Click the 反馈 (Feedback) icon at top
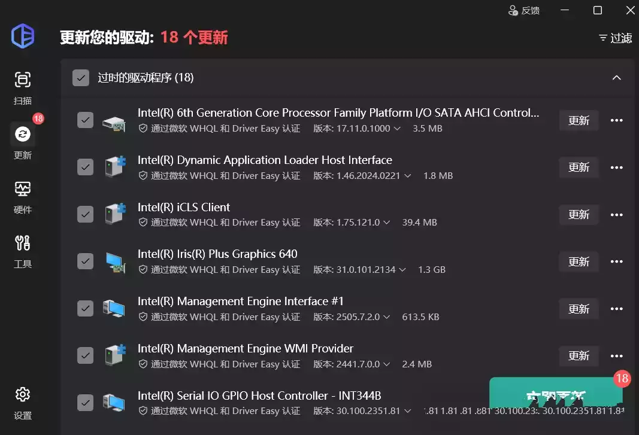Image resolution: width=639 pixels, height=435 pixels. pyautogui.click(x=513, y=10)
